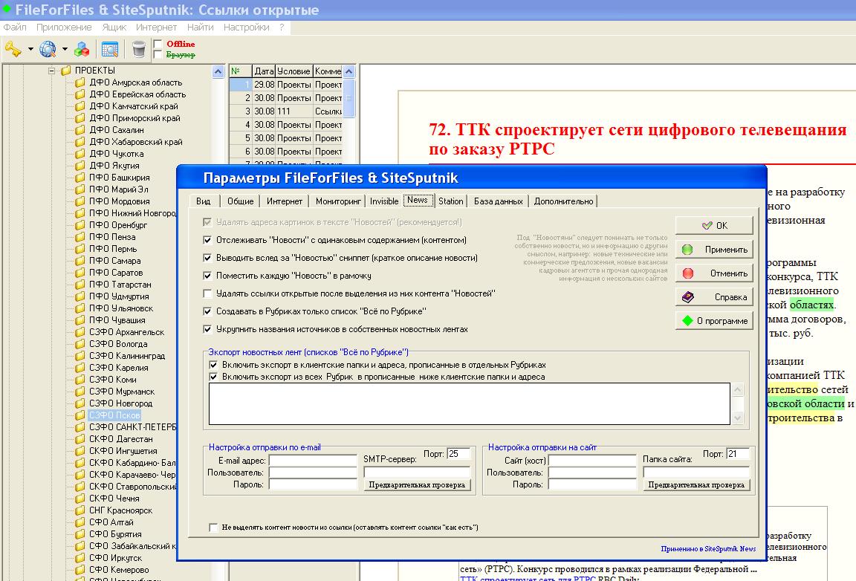Click the Справка button
The image size is (856, 581).
pos(714,297)
